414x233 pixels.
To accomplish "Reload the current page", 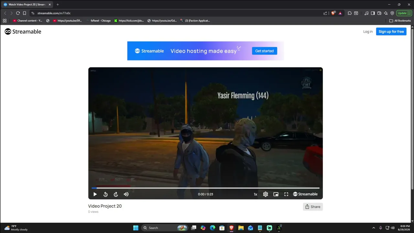I will 18,13.
